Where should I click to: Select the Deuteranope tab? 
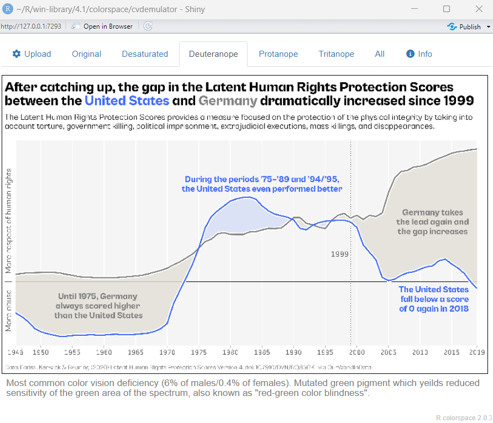(213, 54)
